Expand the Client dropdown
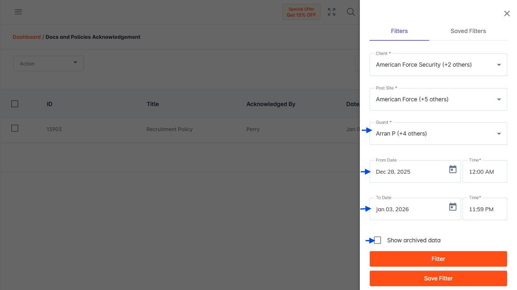 click(x=438, y=65)
